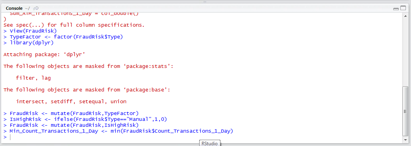This screenshot has width=411, height=146.
Task: Click the console scrollbar thumb
Action: click(x=405, y=111)
